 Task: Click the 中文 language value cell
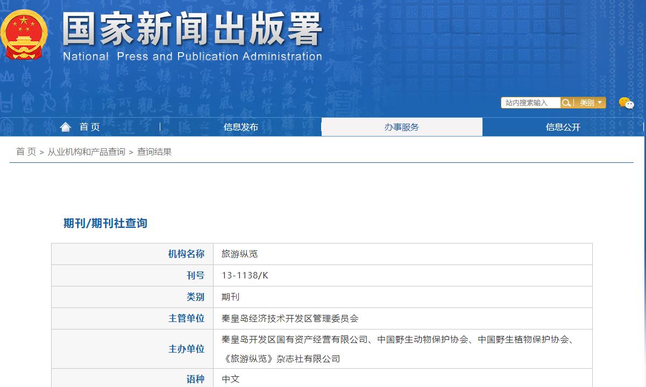coord(231,379)
